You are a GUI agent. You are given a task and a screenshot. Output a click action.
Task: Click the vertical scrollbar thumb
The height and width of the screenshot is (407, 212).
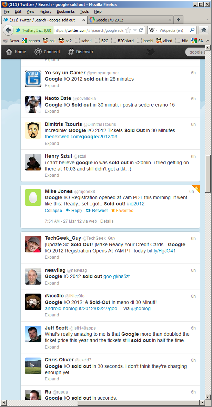208,174
